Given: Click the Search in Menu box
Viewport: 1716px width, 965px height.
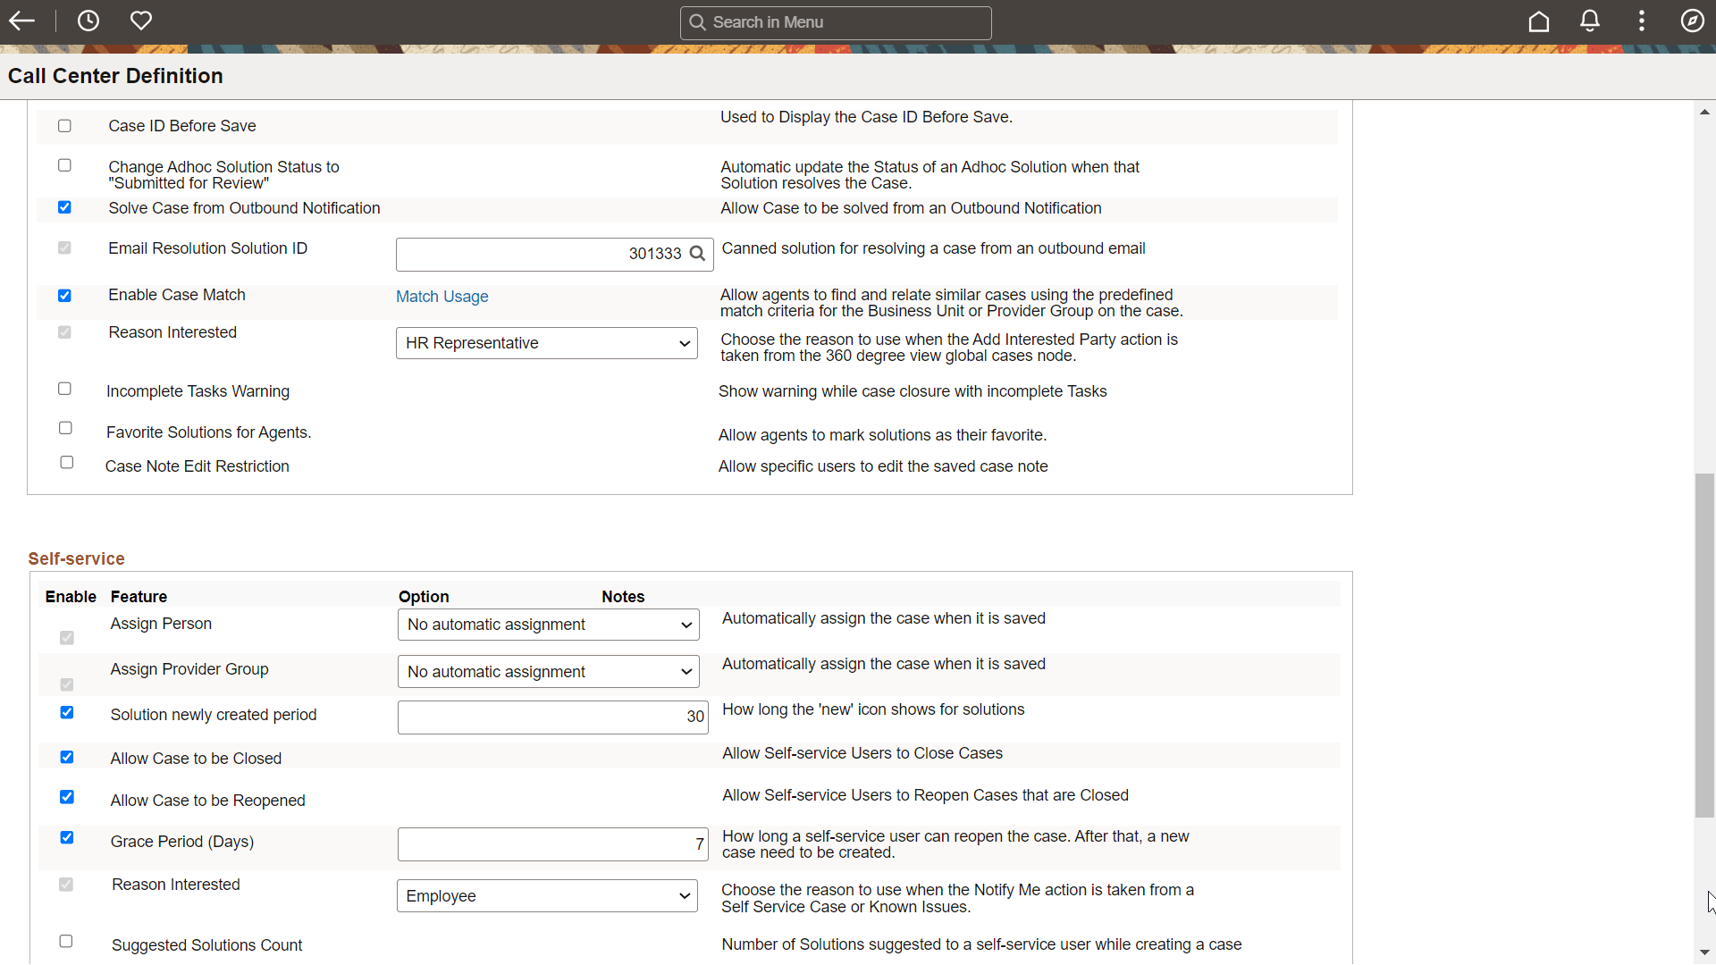Looking at the screenshot, I should click(x=836, y=22).
